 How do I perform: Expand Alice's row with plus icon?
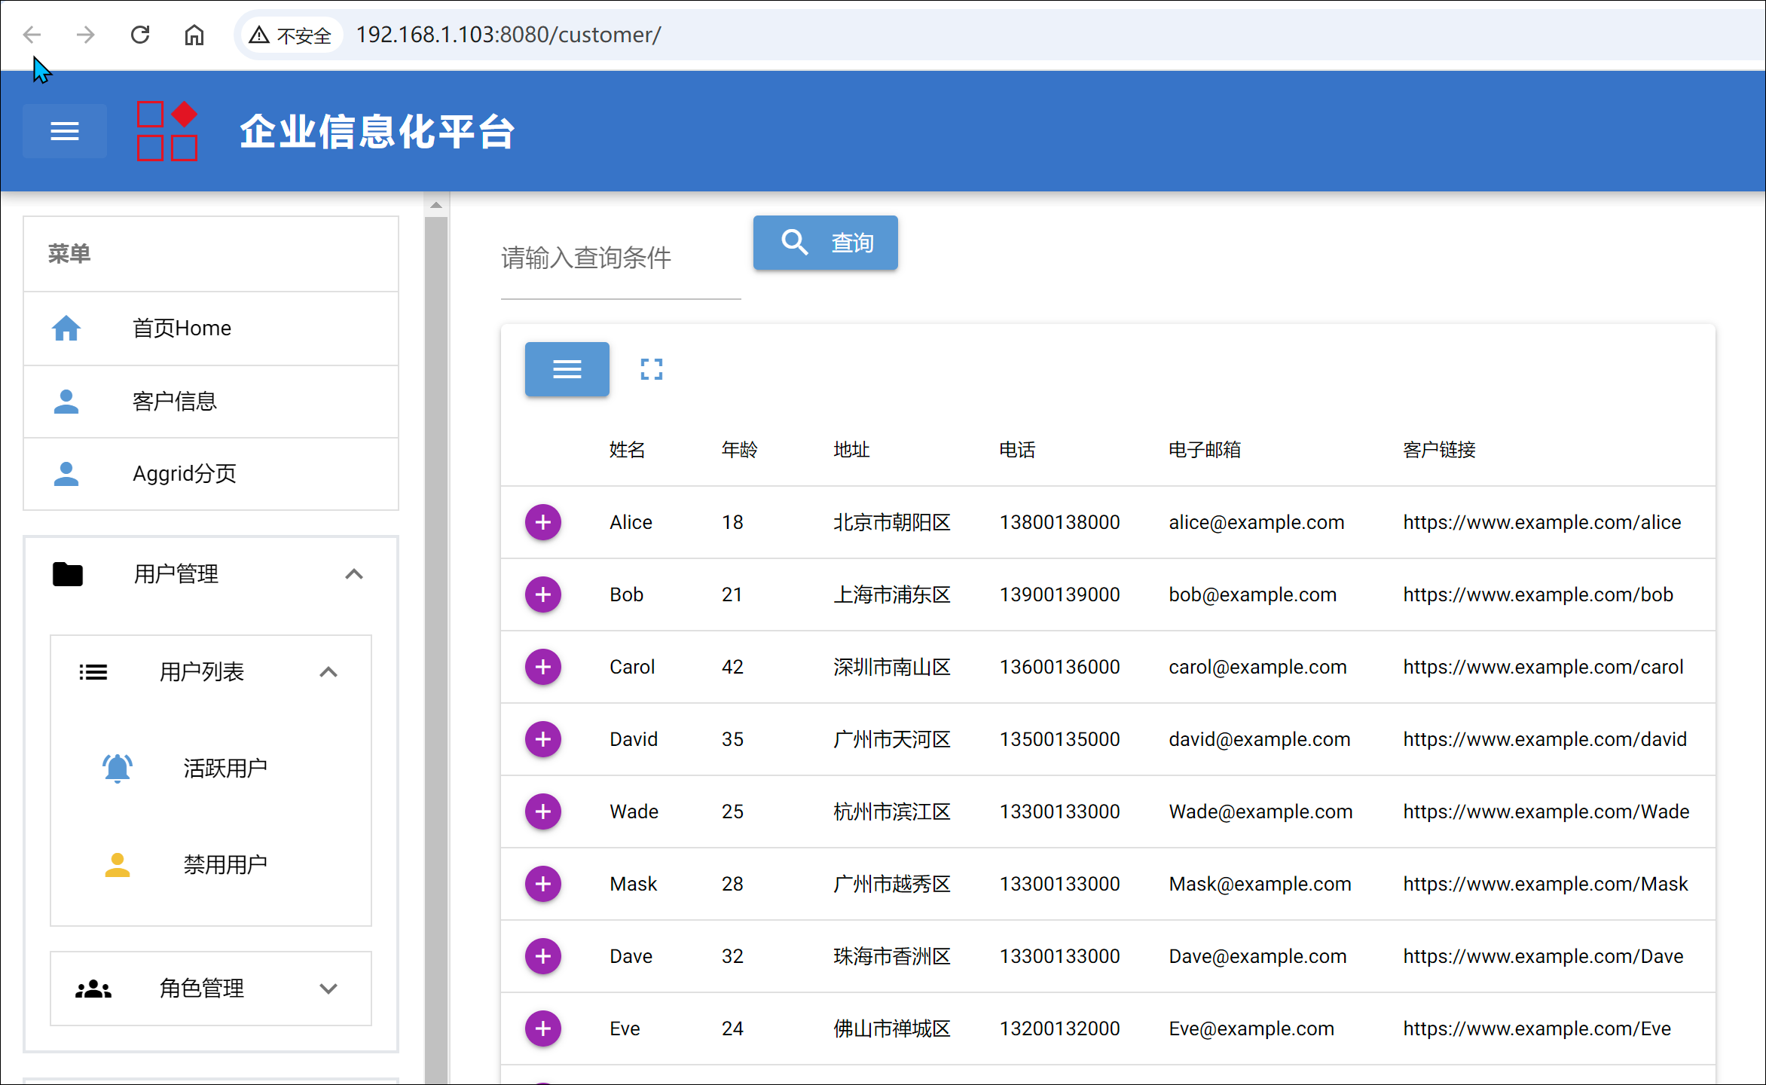(543, 522)
